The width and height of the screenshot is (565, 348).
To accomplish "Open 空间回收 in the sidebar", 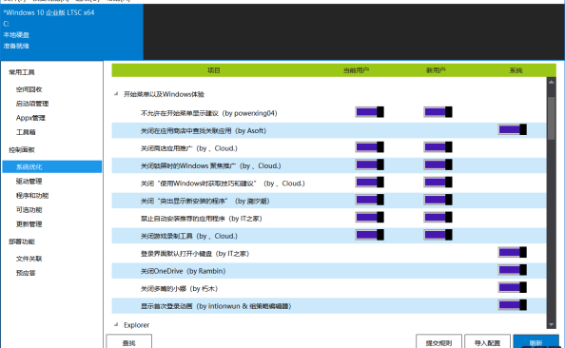I will click(29, 89).
